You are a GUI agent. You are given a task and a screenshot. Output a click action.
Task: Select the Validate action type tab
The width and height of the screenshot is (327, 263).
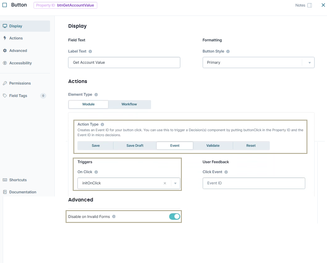click(x=213, y=145)
